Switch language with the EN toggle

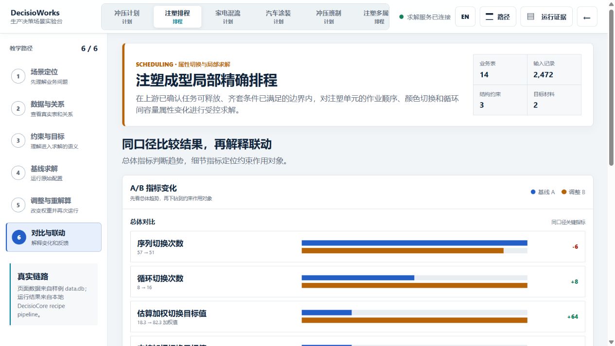465,17
